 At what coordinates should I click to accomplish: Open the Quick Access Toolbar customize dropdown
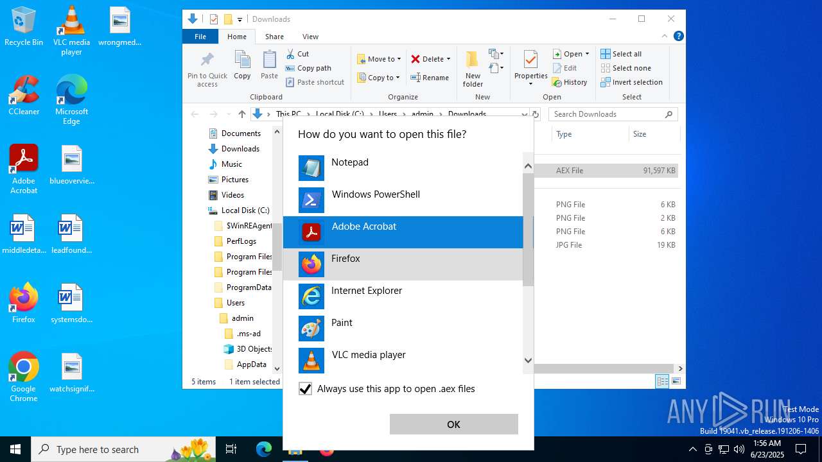pos(240,19)
